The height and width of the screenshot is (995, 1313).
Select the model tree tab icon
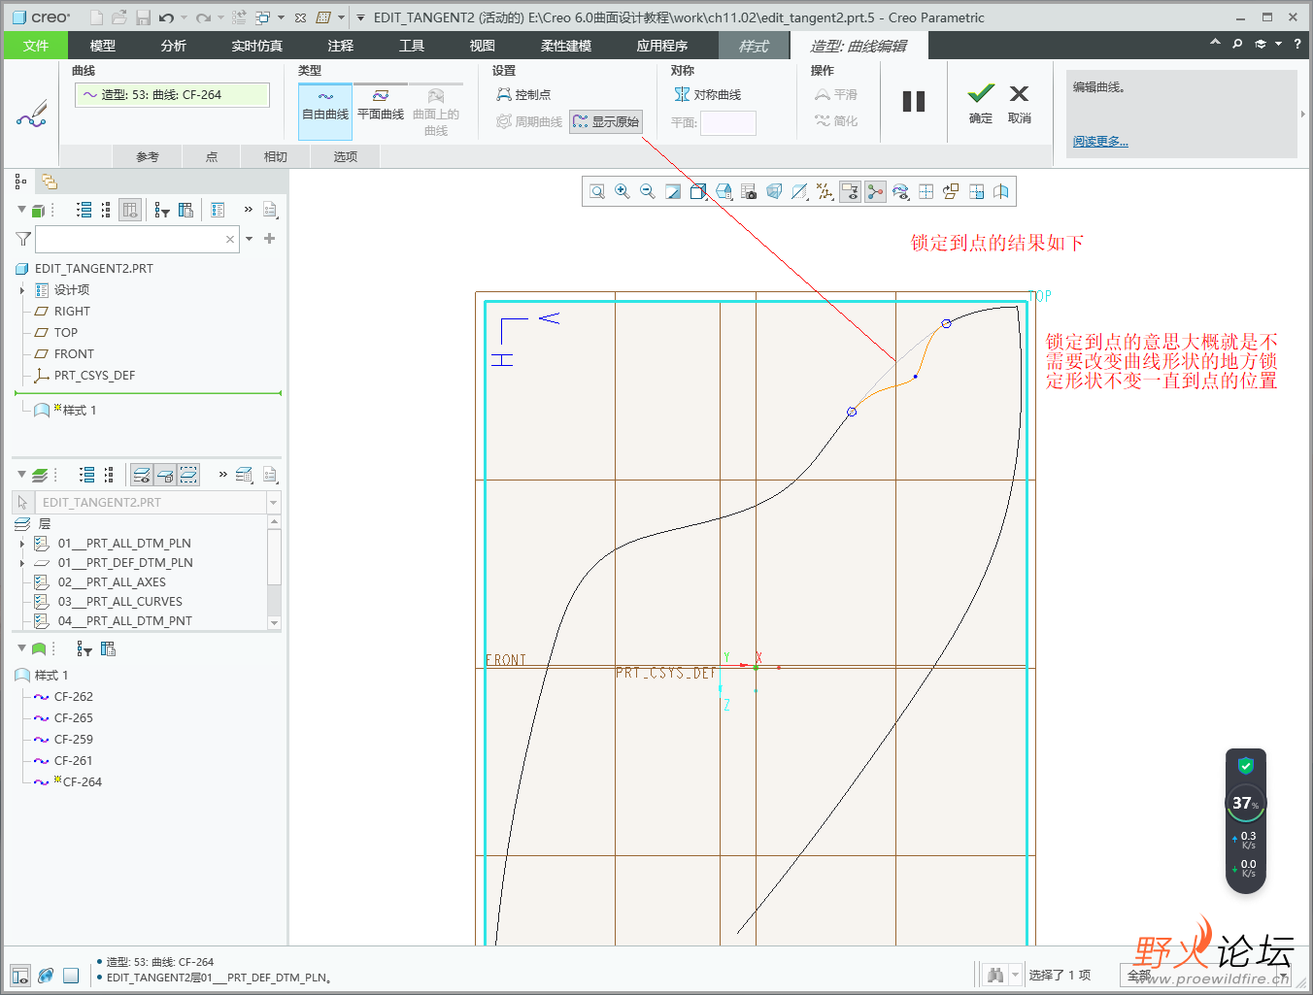click(20, 182)
